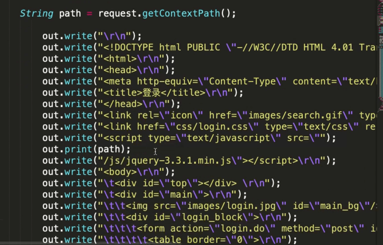Click the <title>登录</title> line
Image resolution: width=383 pixels, height=245 pixels.
pyautogui.click(x=143, y=93)
